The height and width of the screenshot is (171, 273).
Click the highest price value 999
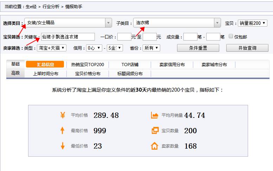pyautogui.click(x=100, y=131)
